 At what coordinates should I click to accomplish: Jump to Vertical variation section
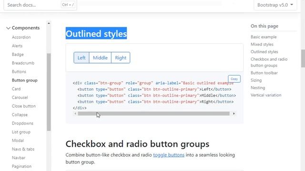pyautogui.click(x=266, y=95)
